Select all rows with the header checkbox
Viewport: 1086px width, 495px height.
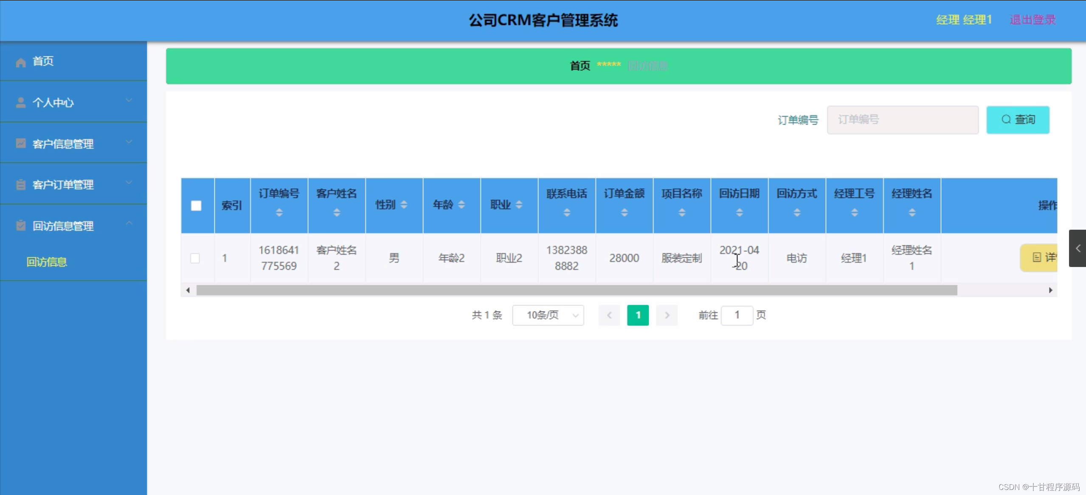click(x=196, y=205)
